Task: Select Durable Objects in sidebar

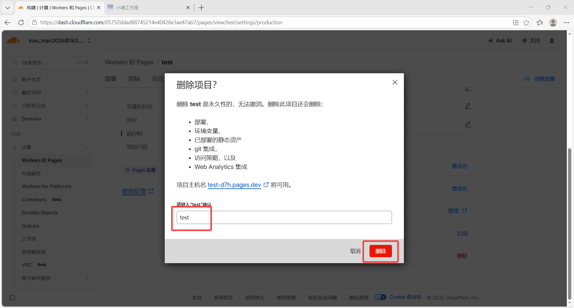Action: point(40,213)
